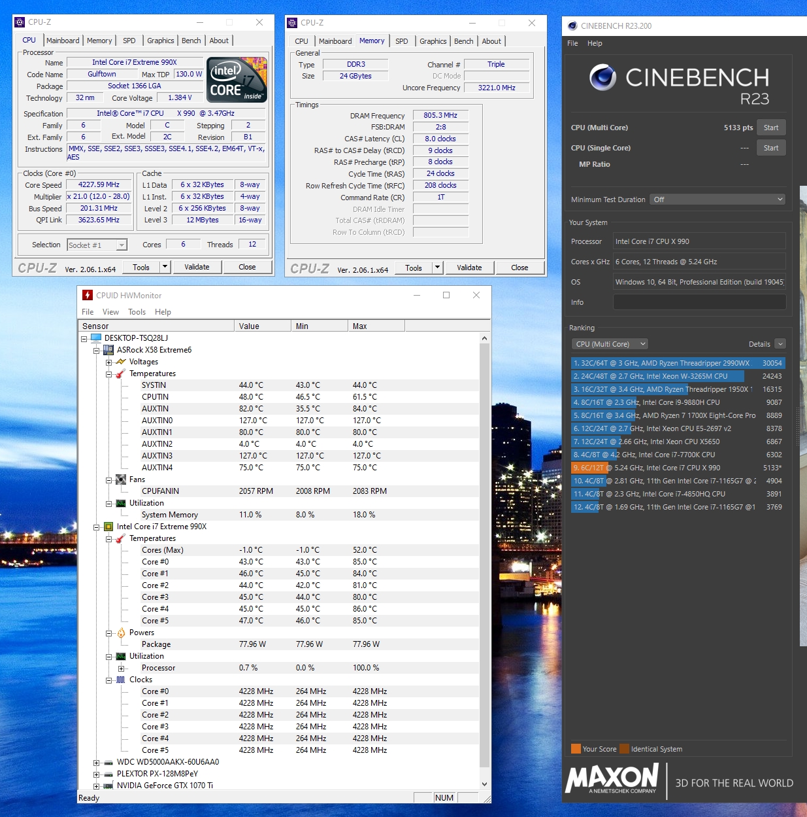This screenshot has width=807, height=817.
Task: Click the NVIDIA GeForce GTX 1070 Ti icon
Action: pos(108,786)
